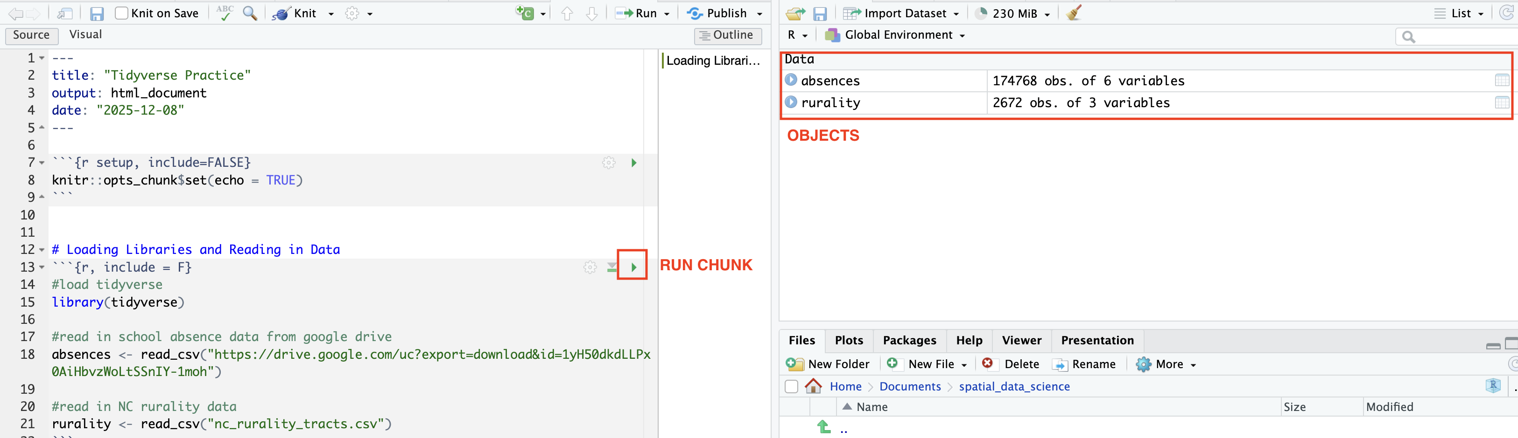Expand the Import Dataset dropdown
The image size is (1518, 438).
pos(955,14)
